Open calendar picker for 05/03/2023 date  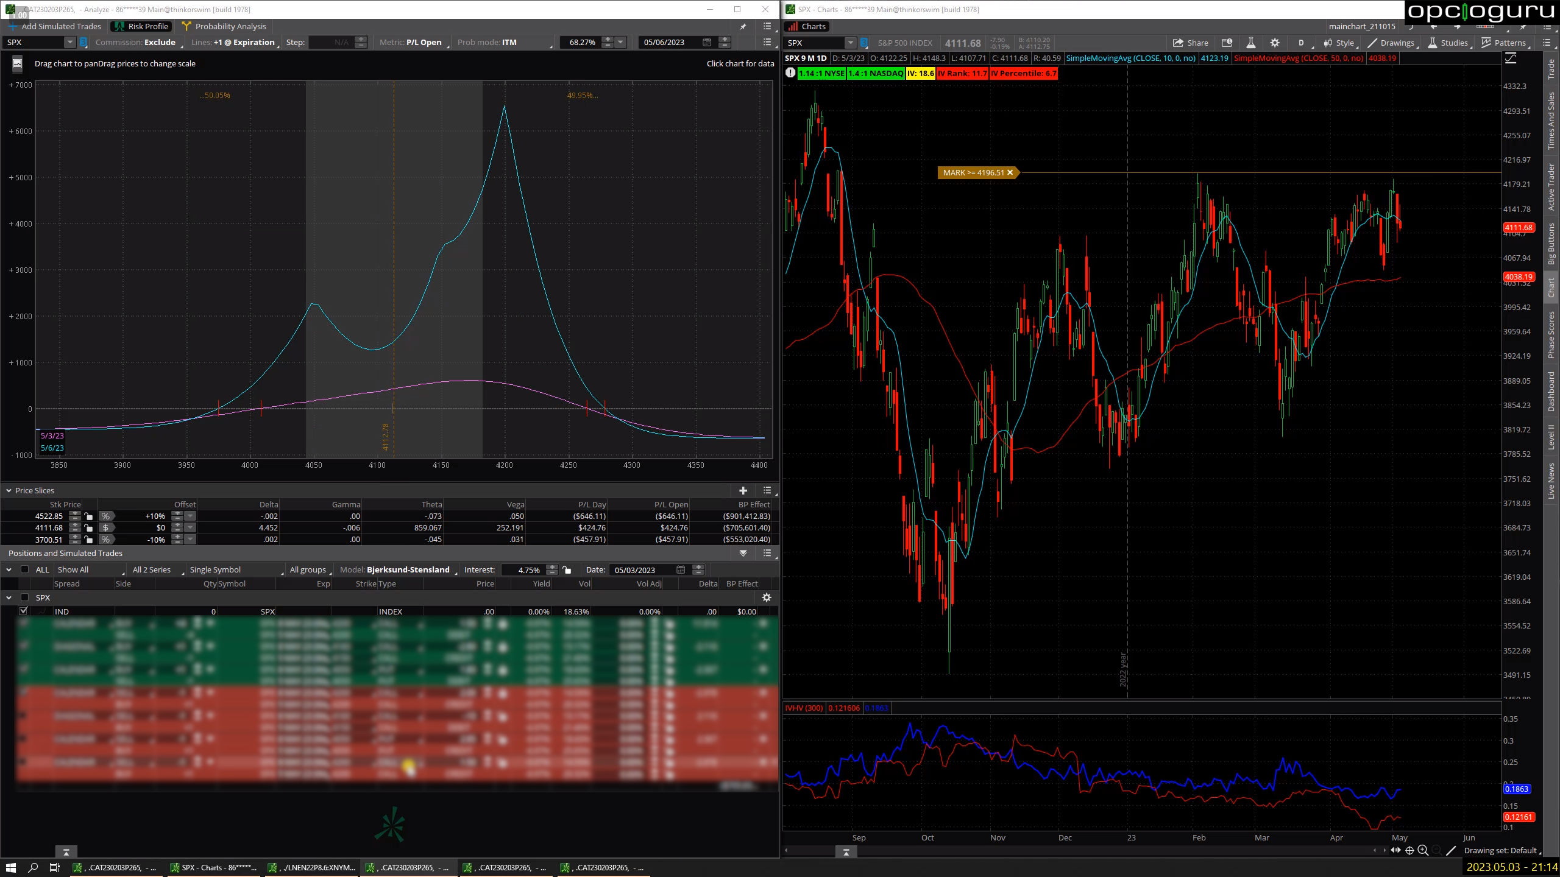pos(681,569)
